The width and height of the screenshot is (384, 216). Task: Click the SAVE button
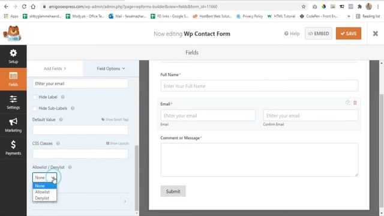click(x=349, y=34)
